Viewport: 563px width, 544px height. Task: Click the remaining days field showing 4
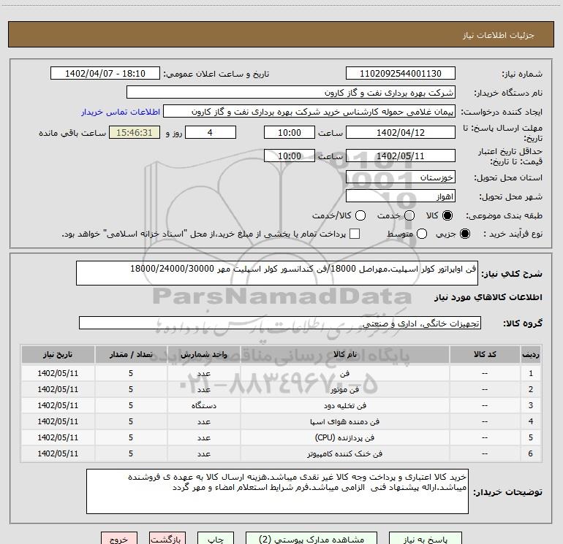tap(211, 132)
